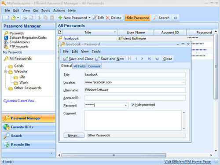Open the main window Tools menu

[x=45, y=11]
